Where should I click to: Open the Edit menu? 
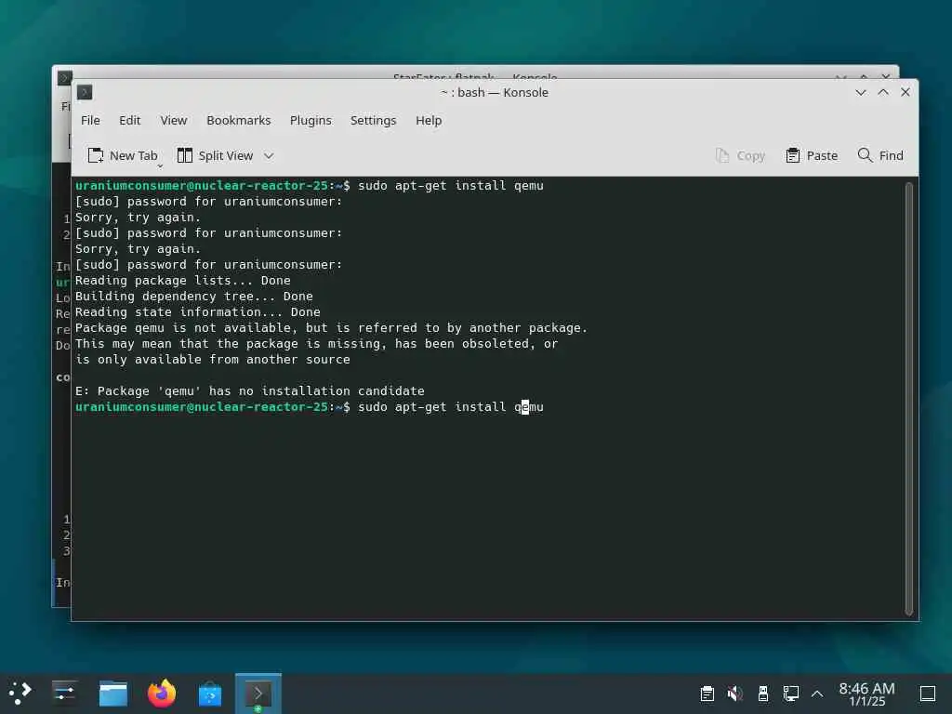pos(129,120)
